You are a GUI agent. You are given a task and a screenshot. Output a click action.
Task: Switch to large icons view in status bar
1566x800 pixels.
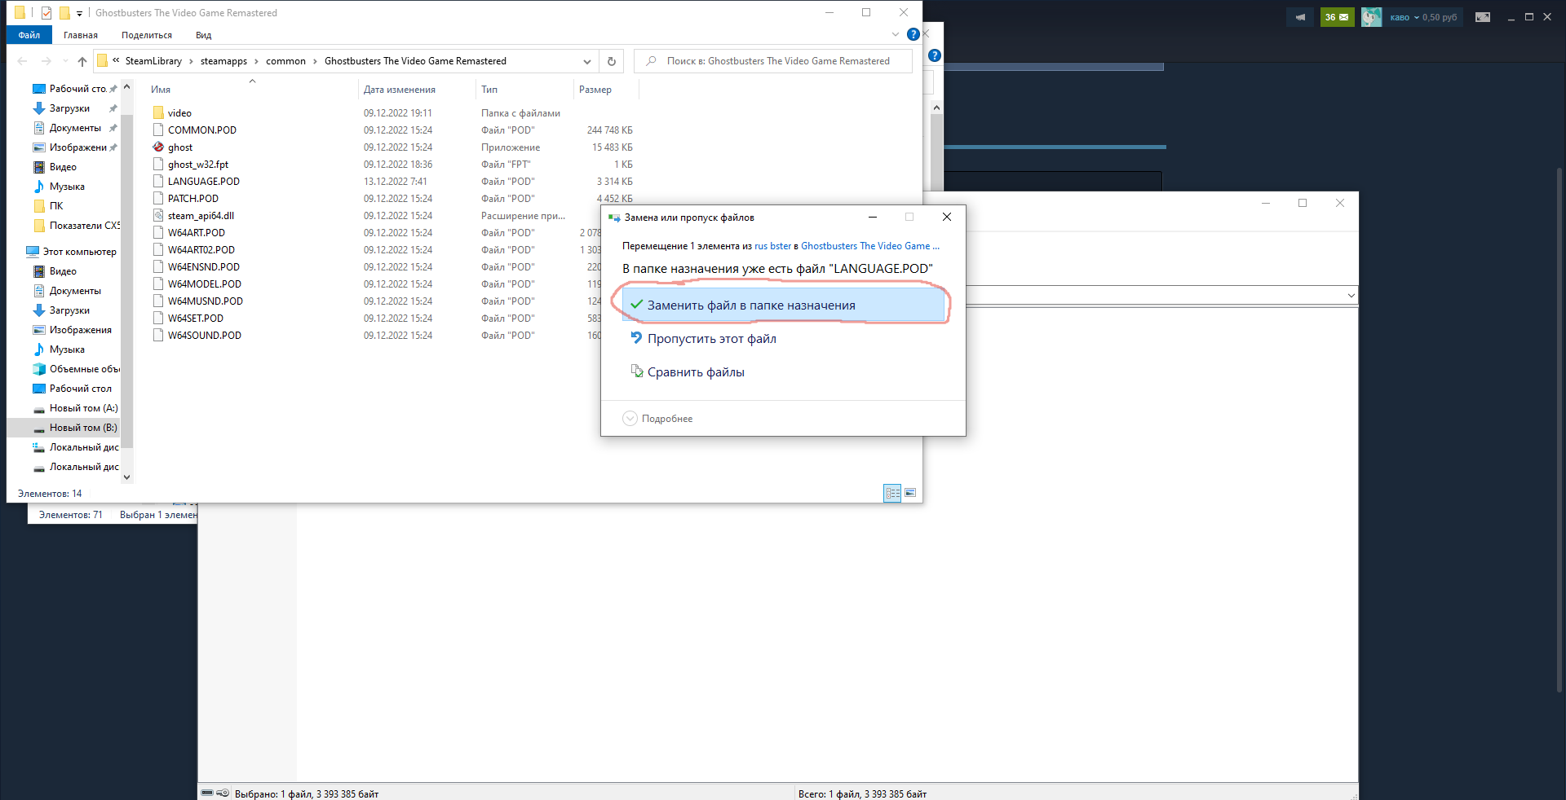(x=910, y=493)
